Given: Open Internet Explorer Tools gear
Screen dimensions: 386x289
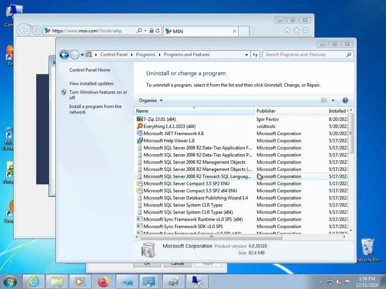Looking at the screenshot, I should [306, 30].
